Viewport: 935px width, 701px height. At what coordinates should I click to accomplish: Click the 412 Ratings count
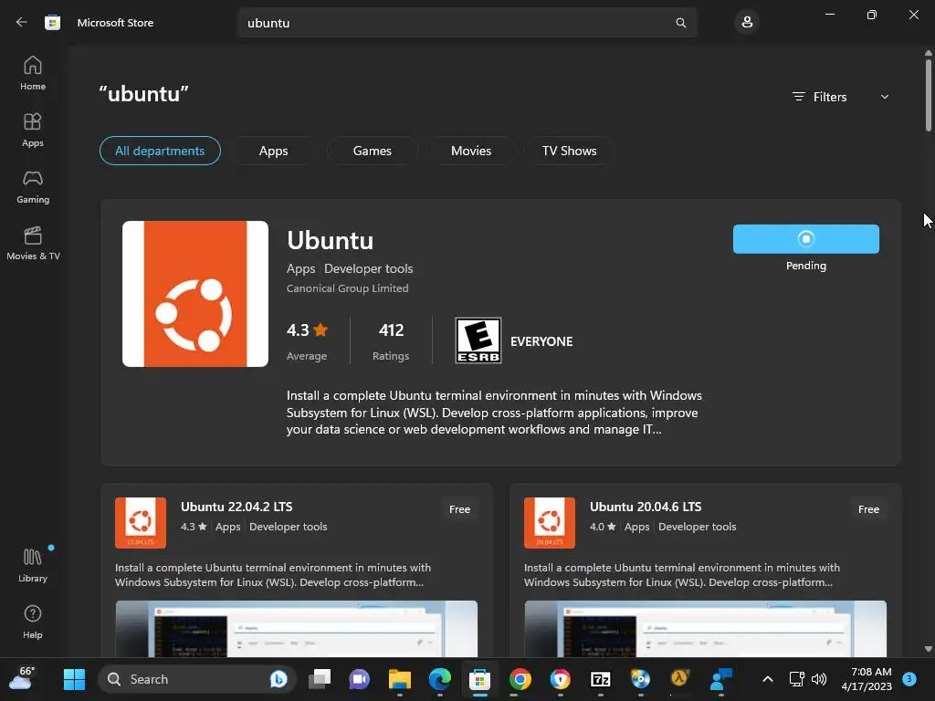pyautogui.click(x=391, y=341)
